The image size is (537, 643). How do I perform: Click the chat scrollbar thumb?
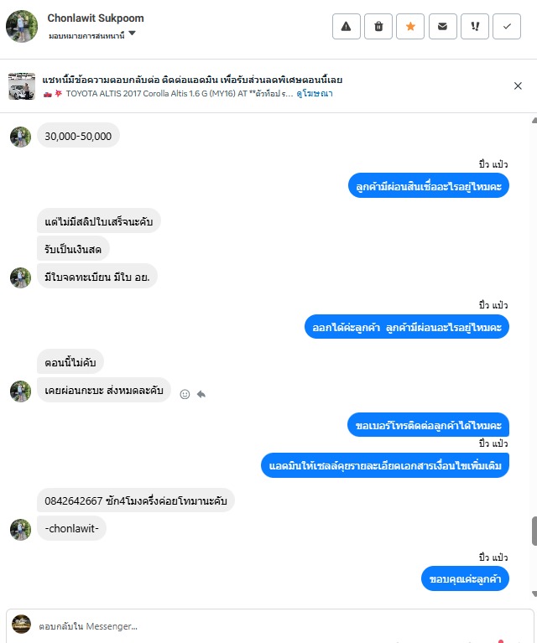[x=534, y=531]
